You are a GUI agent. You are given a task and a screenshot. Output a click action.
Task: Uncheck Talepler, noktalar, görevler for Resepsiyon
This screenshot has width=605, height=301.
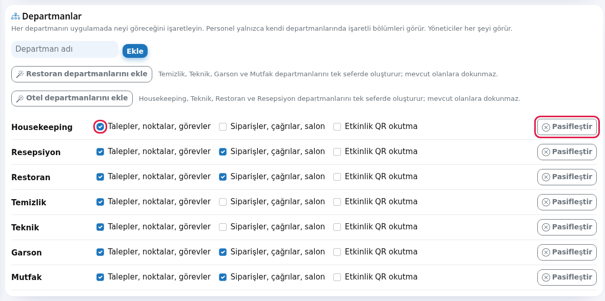100,152
